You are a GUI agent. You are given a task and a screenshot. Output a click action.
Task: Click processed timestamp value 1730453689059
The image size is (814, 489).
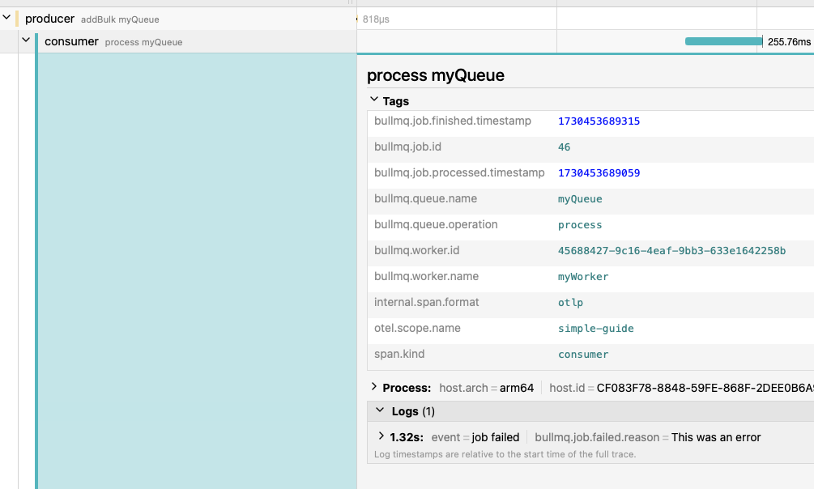[599, 173]
